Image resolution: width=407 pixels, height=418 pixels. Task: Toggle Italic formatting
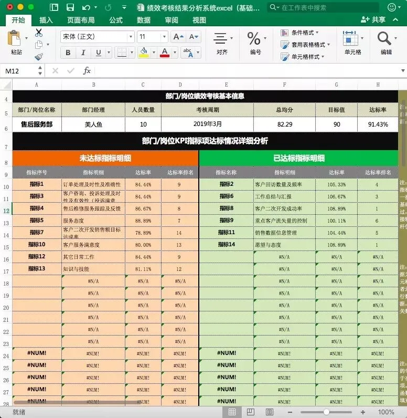(x=83, y=53)
